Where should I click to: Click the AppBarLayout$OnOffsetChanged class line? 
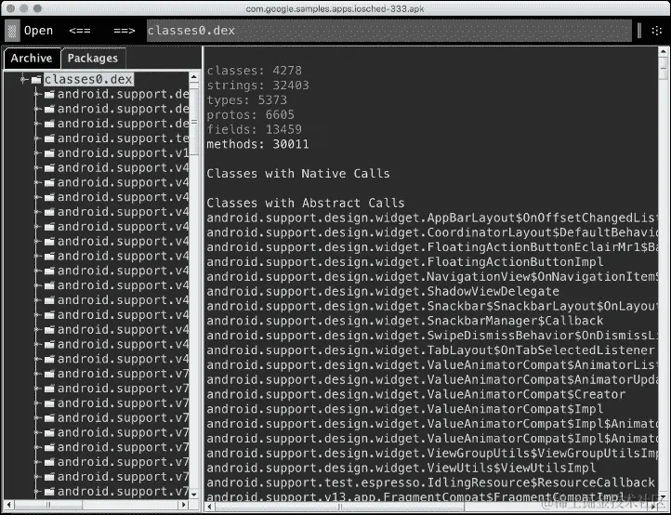[432, 218]
